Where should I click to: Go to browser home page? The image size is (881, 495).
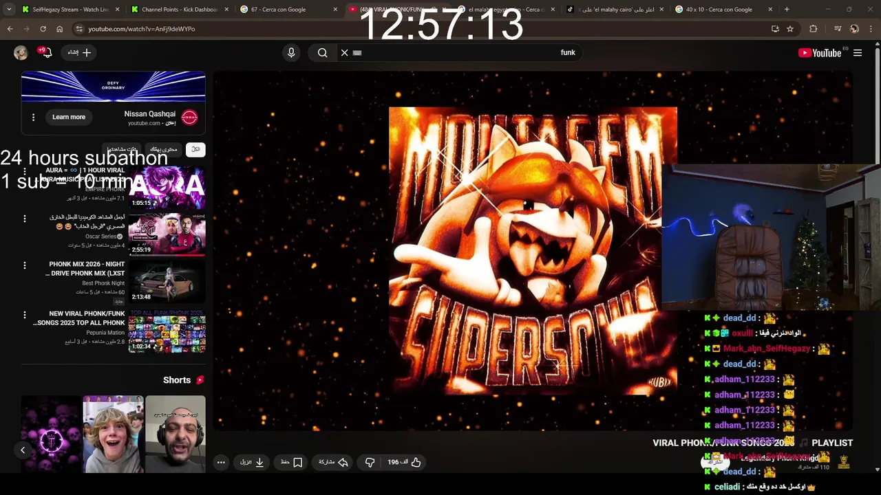59,29
